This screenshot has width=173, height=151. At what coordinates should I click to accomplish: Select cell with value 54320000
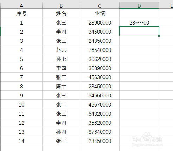coord(100,114)
